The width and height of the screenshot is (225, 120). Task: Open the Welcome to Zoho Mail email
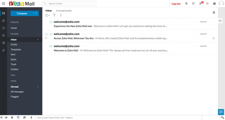pyautogui.click(x=130, y=48)
